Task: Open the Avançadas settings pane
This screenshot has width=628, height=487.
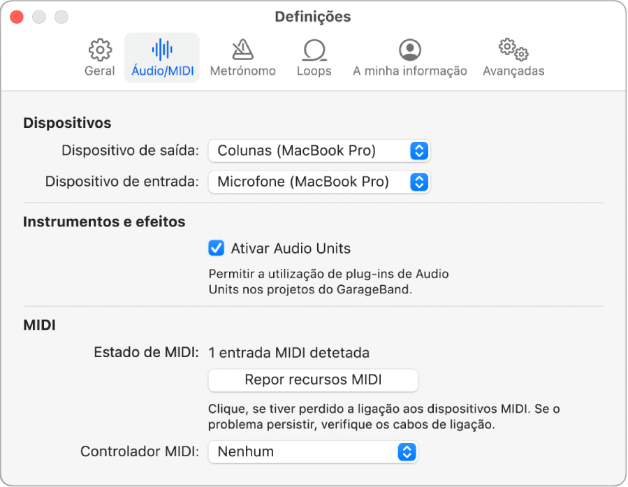Action: pos(513,56)
